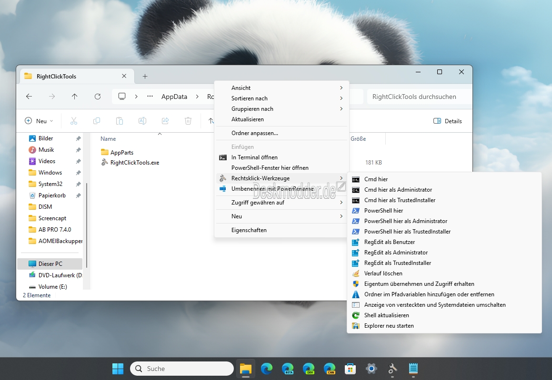
Task: Open Ordner anpassen... from context menu
Action: click(x=281, y=133)
